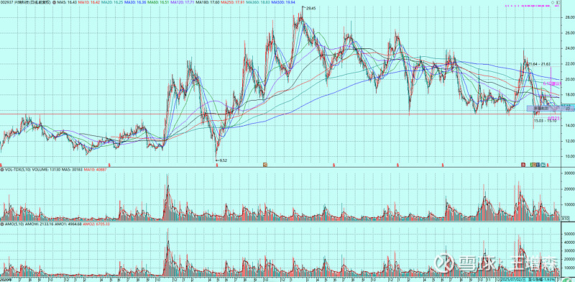Click the 9.52 low price label
This screenshot has width=575, height=282.
[x=223, y=160]
